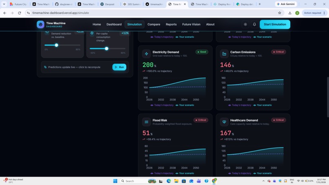Click the Electricity Demand lightning icon
The height and width of the screenshot is (185, 329).
pos(147,54)
